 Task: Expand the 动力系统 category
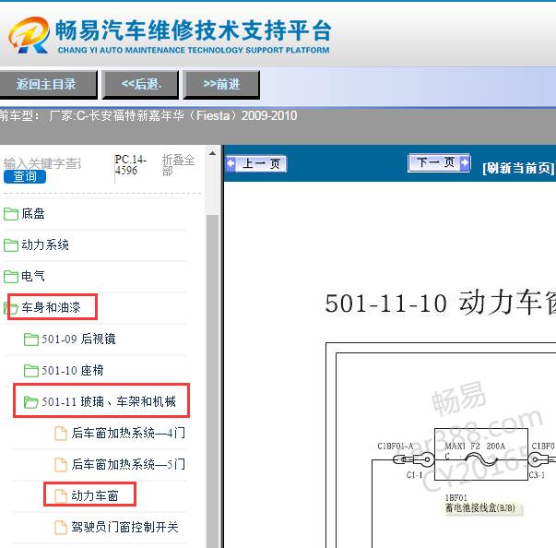click(x=45, y=244)
